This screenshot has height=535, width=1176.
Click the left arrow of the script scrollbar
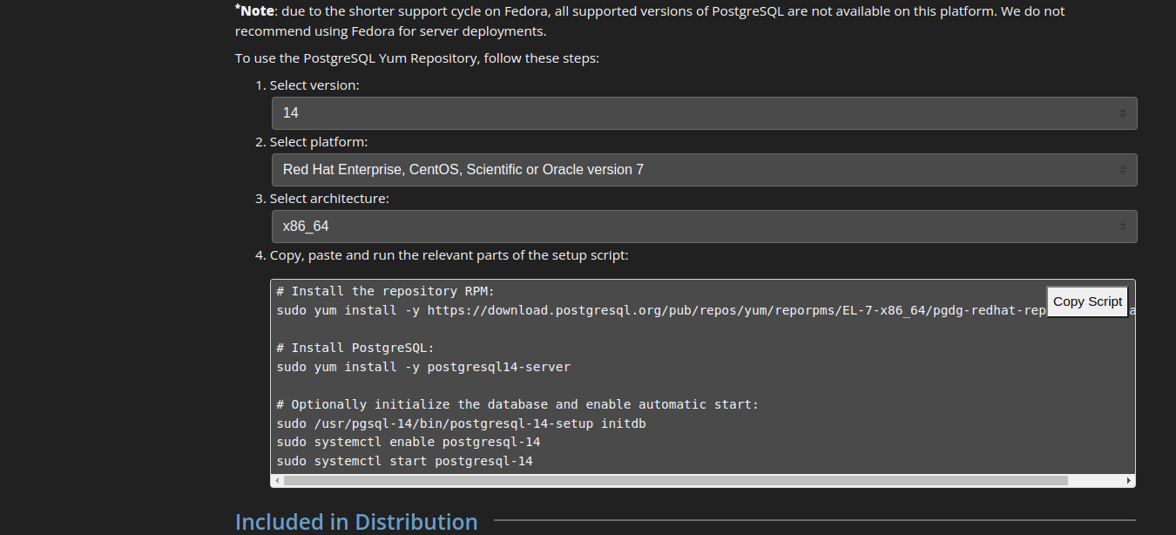coord(277,480)
